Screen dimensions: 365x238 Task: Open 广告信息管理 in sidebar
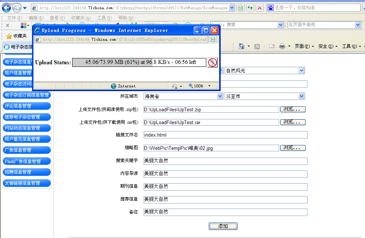[x=27, y=150]
